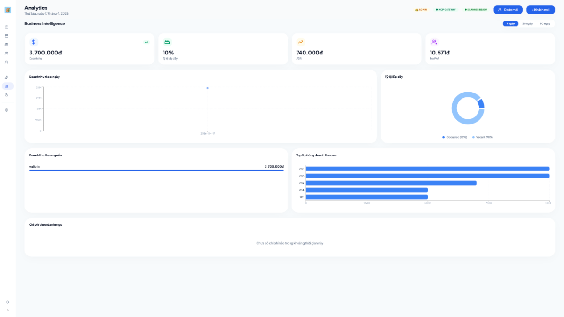Open settings gear in the sidebar

pyautogui.click(x=7, y=110)
